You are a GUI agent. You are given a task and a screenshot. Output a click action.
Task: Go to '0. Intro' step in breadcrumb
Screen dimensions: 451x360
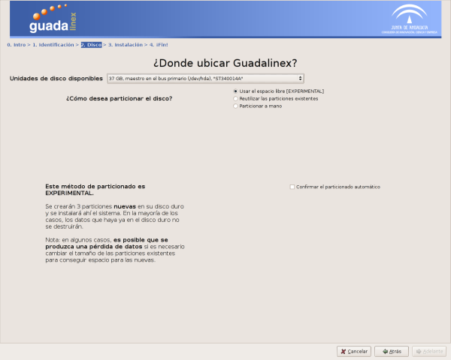(17, 45)
